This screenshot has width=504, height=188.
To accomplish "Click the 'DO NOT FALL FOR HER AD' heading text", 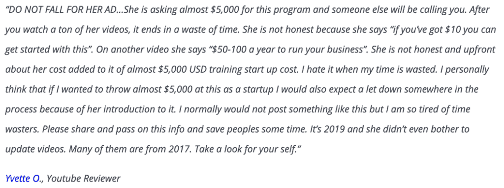I will 63,9.
